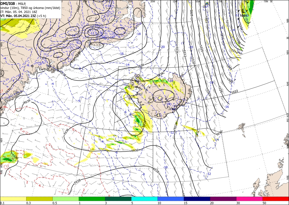This screenshot has width=289, height=205.
Task: Click the dark green 3–5 legend swatch
Action: (x=118, y=199)
